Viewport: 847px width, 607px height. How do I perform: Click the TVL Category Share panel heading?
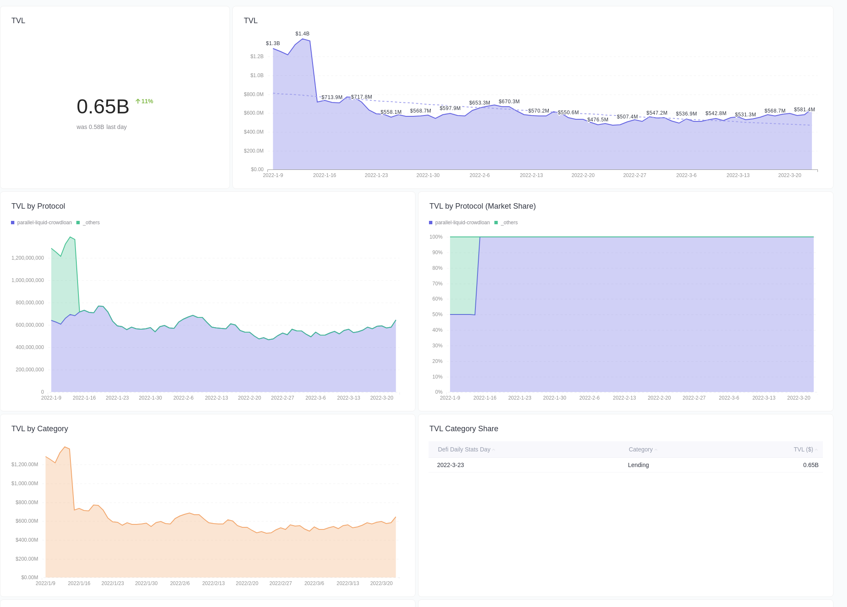[464, 429]
